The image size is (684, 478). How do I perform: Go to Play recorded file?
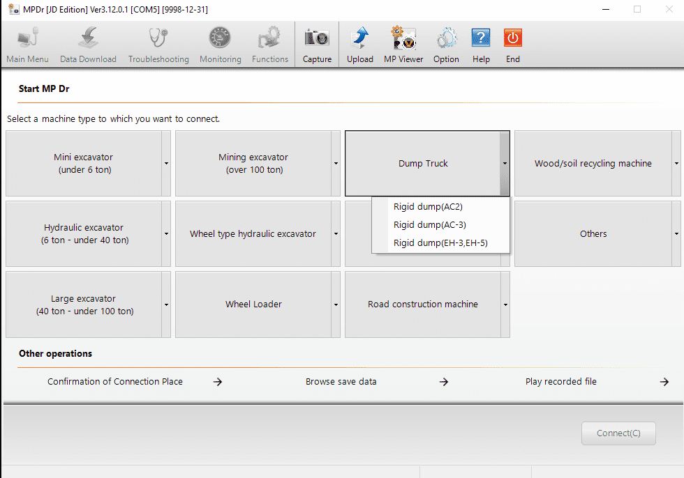coord(561,381)
